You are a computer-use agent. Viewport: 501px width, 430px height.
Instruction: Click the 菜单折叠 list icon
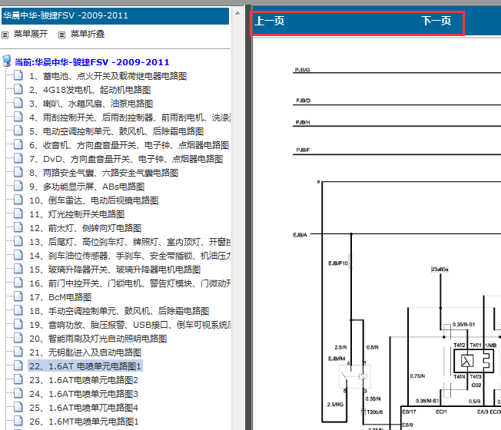click(x=61, y=35)
